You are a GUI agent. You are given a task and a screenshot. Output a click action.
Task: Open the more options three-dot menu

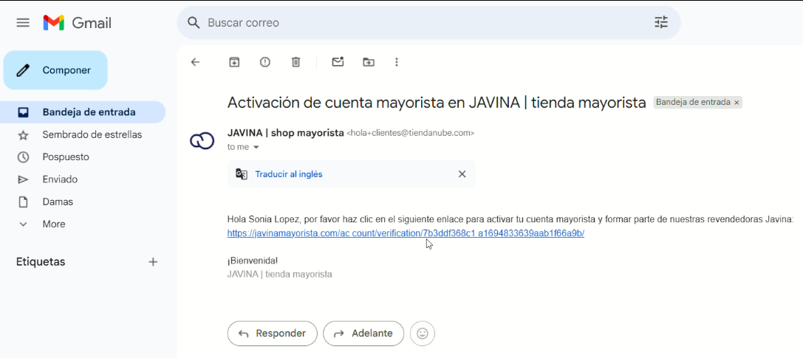(x=397, y=62)
